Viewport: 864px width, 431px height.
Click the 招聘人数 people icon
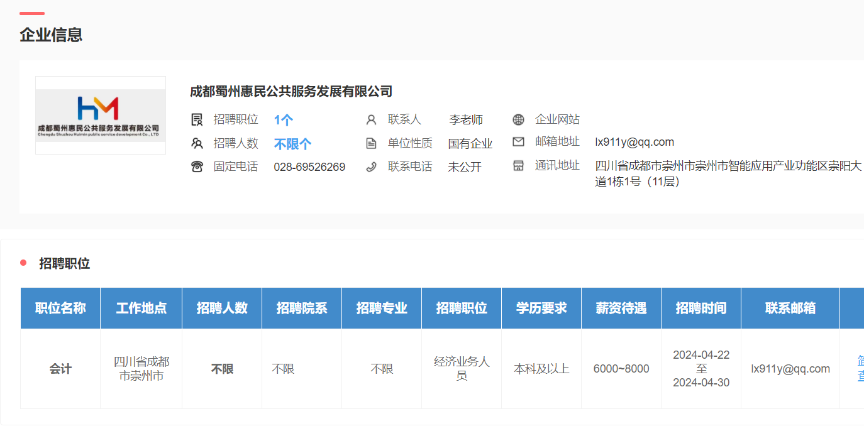197,143
